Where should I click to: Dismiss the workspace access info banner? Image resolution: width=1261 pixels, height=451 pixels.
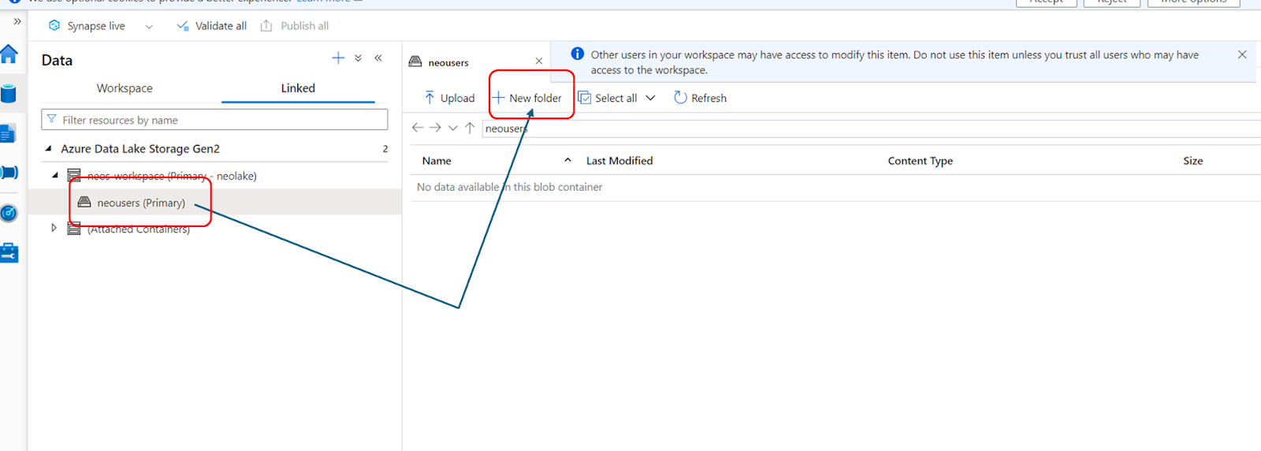pos(1242,54)
